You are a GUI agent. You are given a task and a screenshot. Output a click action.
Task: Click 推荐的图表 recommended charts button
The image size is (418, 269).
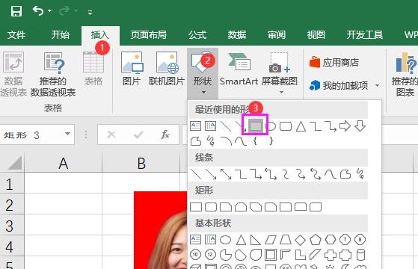click(405, 74)
